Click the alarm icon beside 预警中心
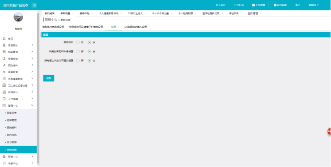The height and width of the screenshot is (167, 331). pos(4,157)
